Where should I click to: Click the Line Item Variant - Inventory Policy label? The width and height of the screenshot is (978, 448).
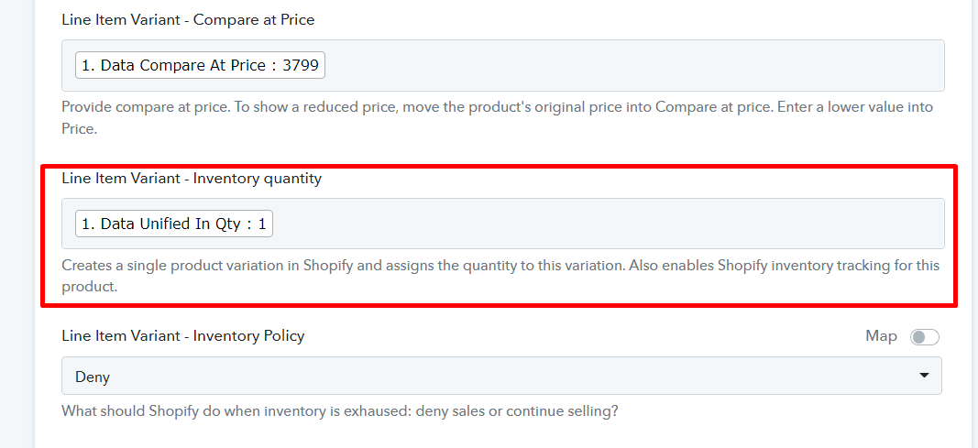pyautogui.click(x=182, y=336)
